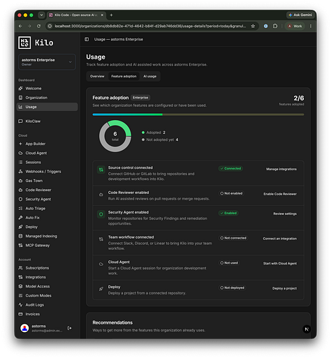This screenshot has width=331, height=358.
Task: Open Review settings for Security Agent
Action: pyautogui.click(x=285, y=214)
